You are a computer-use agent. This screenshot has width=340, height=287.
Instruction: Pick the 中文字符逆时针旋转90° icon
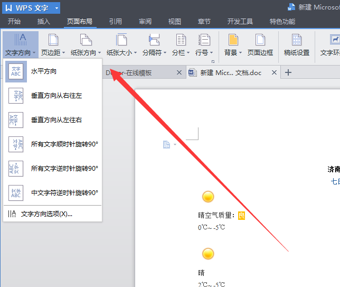pos(16,193)
